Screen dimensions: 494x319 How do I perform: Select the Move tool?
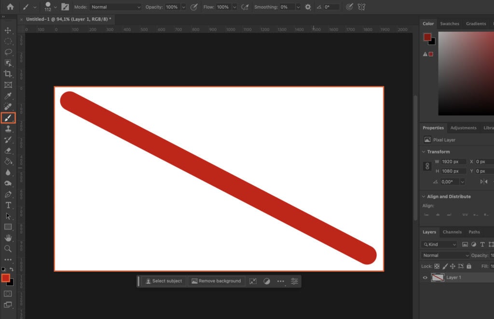(x=8, y=30)
